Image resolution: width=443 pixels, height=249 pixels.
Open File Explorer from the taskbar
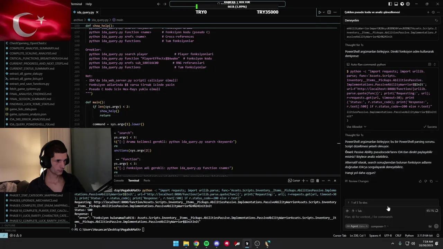pos(186,243)
